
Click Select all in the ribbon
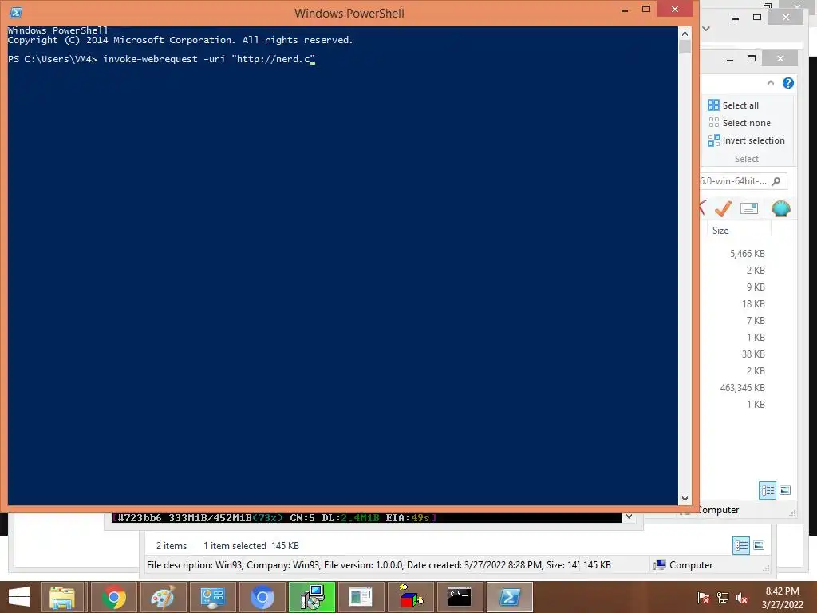click(733, 105)
